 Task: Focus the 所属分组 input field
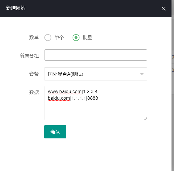pos(96,55)
